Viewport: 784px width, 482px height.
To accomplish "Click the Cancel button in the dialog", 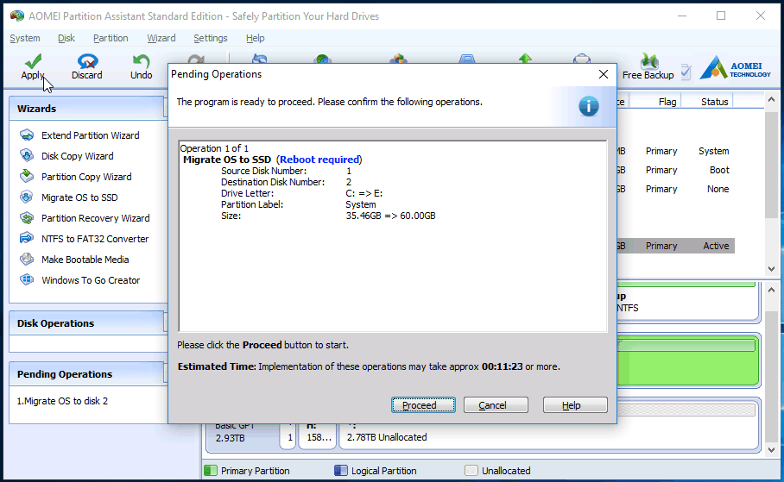I will pos(496,405).
